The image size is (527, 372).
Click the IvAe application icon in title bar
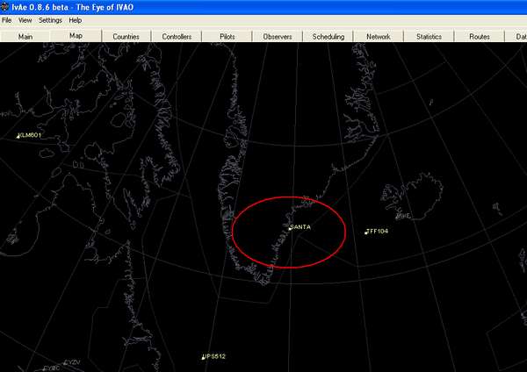4,7
